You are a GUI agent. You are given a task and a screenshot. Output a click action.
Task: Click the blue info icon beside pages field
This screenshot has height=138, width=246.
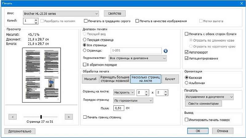(165, 51)
